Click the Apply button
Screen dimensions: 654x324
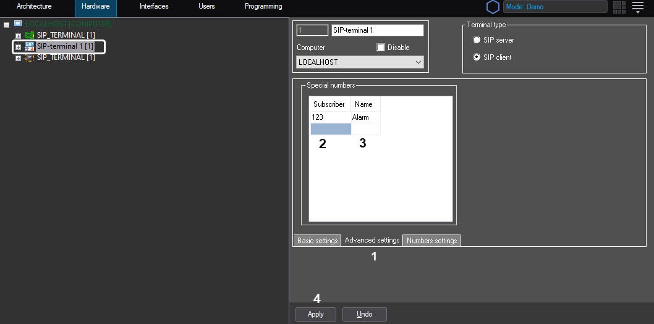point(315,314)
